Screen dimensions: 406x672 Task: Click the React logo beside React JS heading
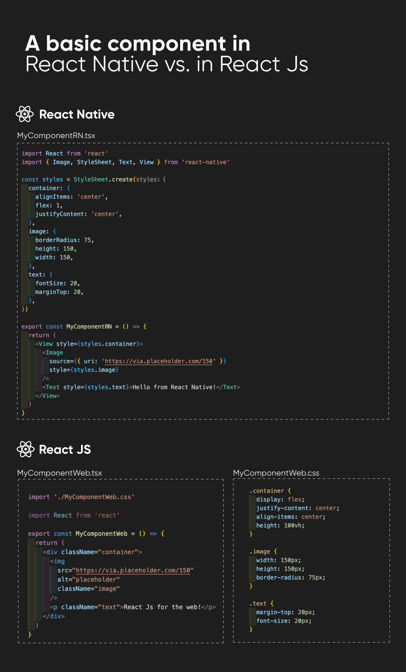click(25, 449)
